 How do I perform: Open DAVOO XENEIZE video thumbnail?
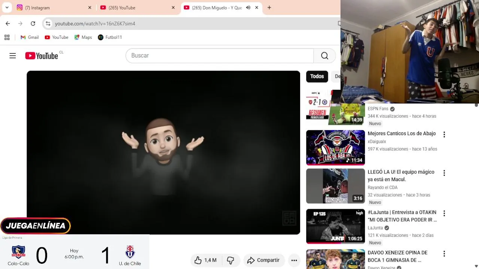335,259
